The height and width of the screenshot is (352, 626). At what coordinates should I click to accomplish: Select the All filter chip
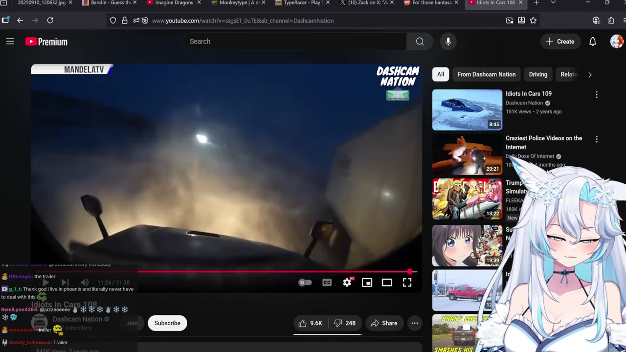[x=441, y=74]
